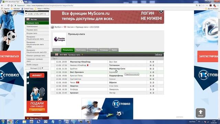
Task: Open the Уотфорд vs Ливерпуль match
Action: (107, 89)
